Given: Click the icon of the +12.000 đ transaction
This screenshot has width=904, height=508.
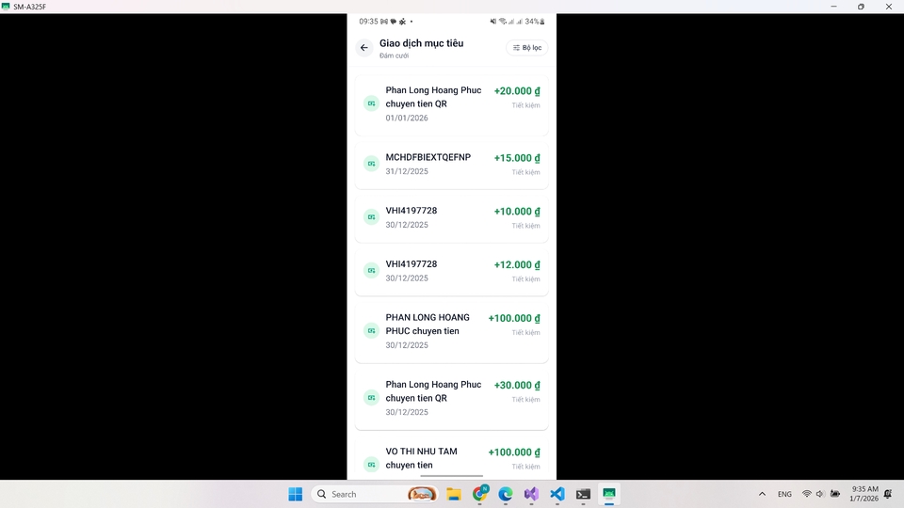Looking at the screenshot, I should tap(372, 271).
